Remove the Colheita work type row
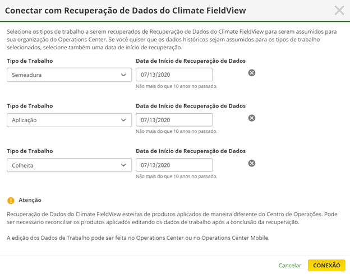The height and width of the screenshot is (274, 350). click(x=251, y=163)
